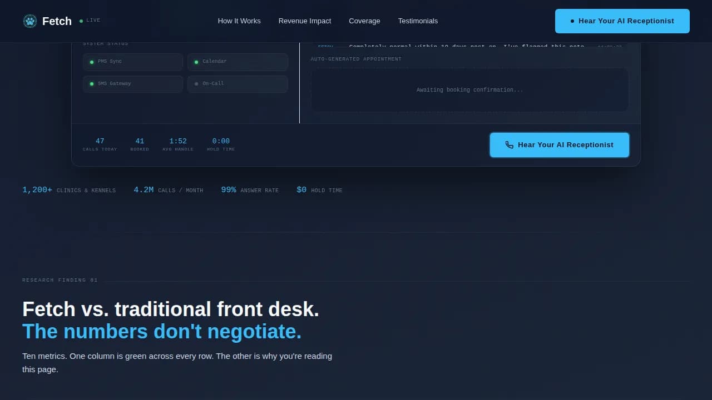Click the 4.2M Calls / Month figure
This screenshot has width=712, height=400.
[x=169, y=190]
